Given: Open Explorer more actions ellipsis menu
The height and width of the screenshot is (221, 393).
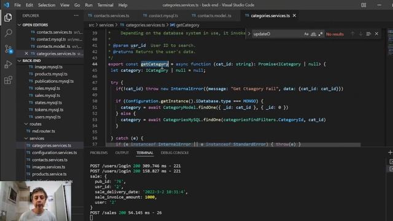Looking at the screenshot, I should tap(76, 15).
